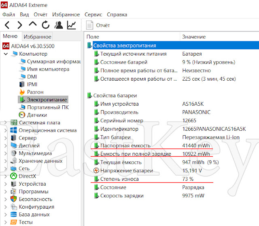Expand the Операционная система node
This screenshot has width=259, height=226.
click(x=5, y=130)
